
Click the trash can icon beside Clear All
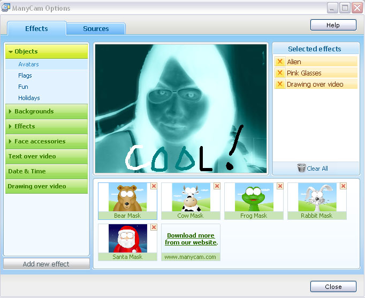pyautogui.click(x=301, y=168)
